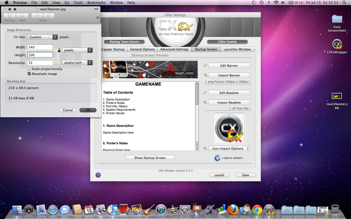Save the CXEx settings
This screenshot has width=351, height=219.
pos(245,175)
